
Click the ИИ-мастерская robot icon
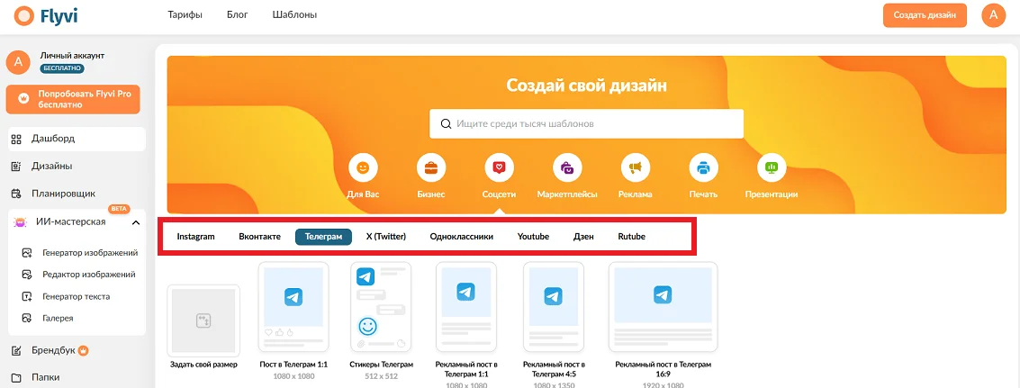[20, 222]
